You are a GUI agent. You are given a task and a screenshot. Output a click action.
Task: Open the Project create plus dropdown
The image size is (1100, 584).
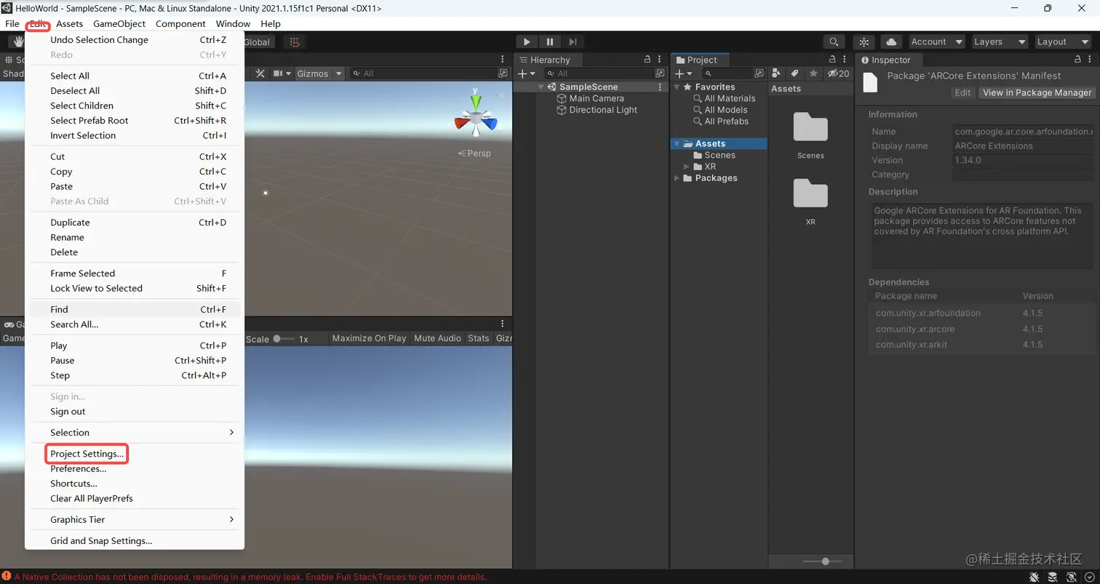(683, 73)
